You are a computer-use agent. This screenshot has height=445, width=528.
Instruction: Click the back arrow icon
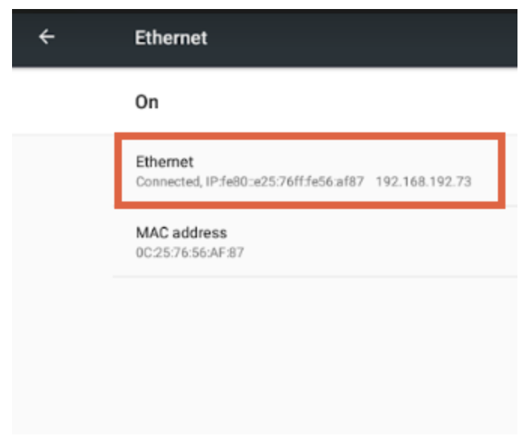pyautogui.click(x=47, y=37)
